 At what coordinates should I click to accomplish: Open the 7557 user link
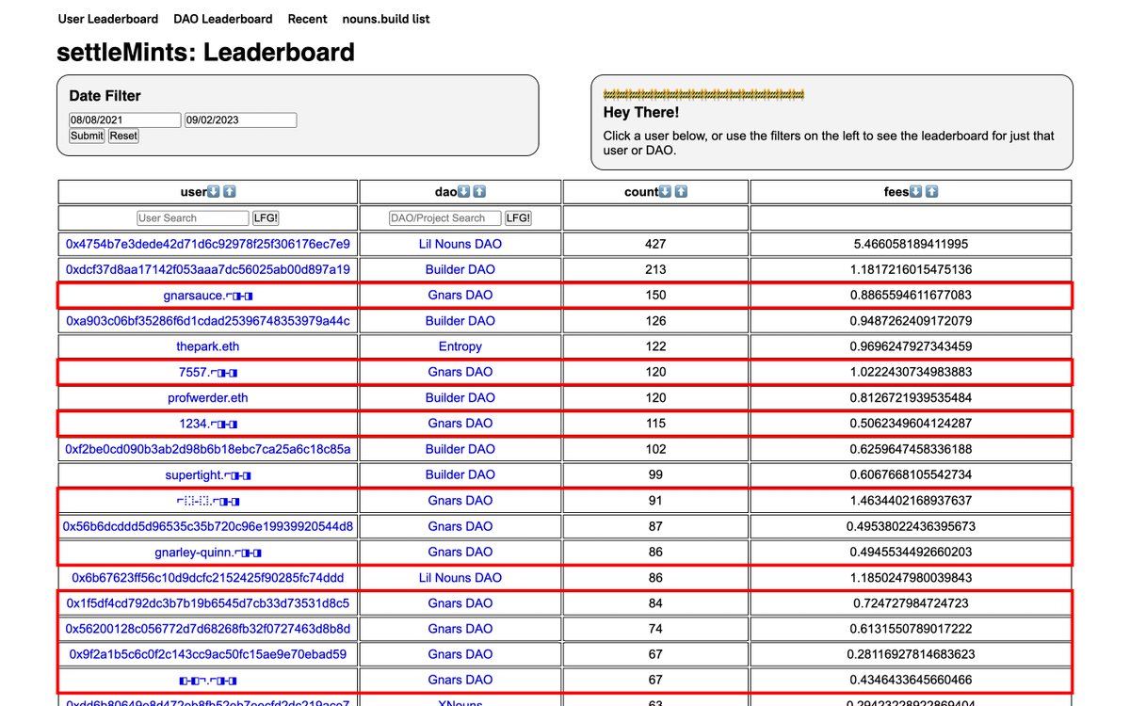(x=208, y=372)
